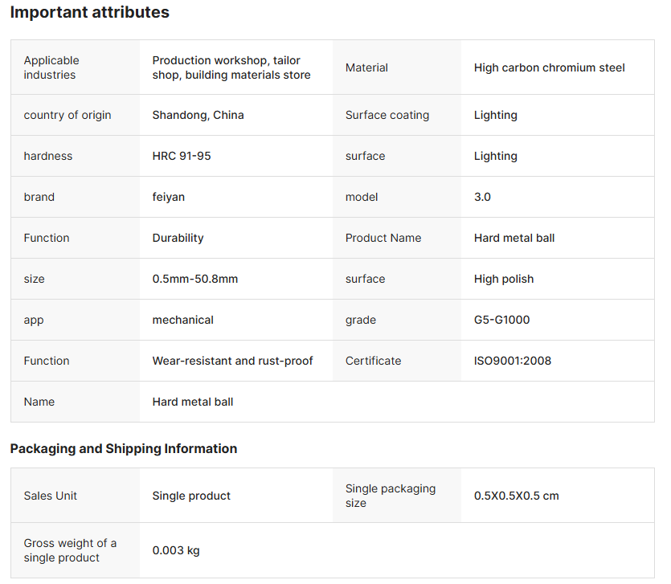Click the "0.5X0.5X0.5 cm" packaging size
Screen dimensions: 671x584
click(x=516, y=496)
